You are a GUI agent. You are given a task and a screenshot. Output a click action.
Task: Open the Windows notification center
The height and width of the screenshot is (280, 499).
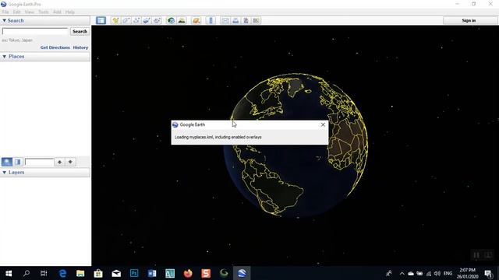[x=489, y=273]
